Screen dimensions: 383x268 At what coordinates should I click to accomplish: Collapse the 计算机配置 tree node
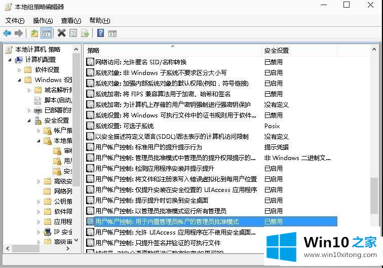(10, 60)
